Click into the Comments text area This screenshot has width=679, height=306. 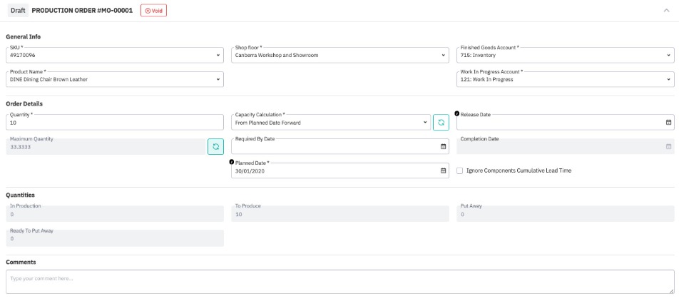[339, 282]
